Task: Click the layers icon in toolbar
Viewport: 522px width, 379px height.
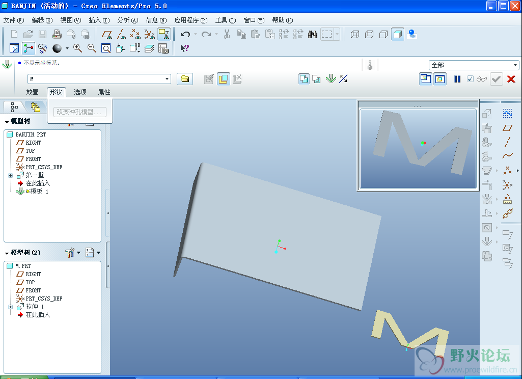Action: (x=149, y=48)
